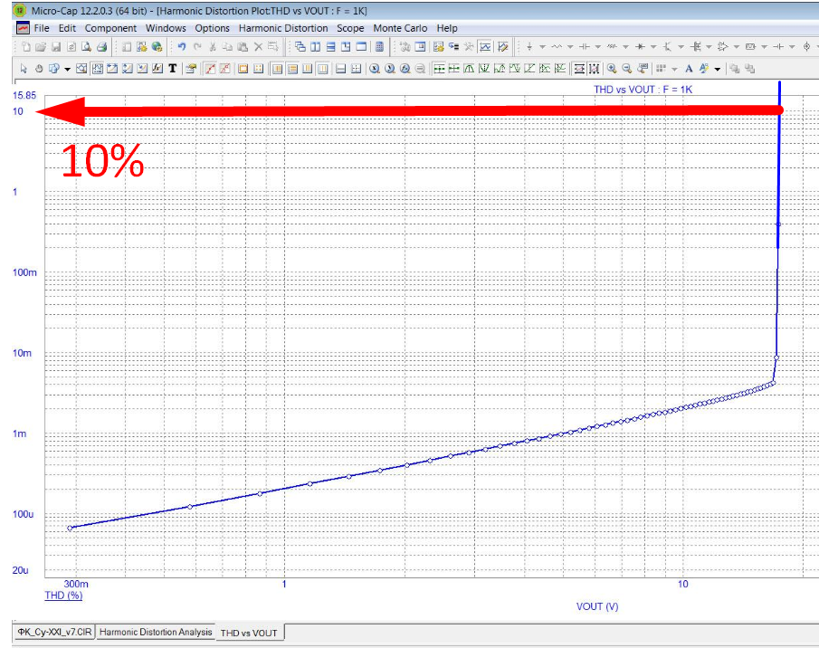This screenshot has width=819, height=648.
Task: Click the blue THD curve data point at start
Action: [70, 528]
